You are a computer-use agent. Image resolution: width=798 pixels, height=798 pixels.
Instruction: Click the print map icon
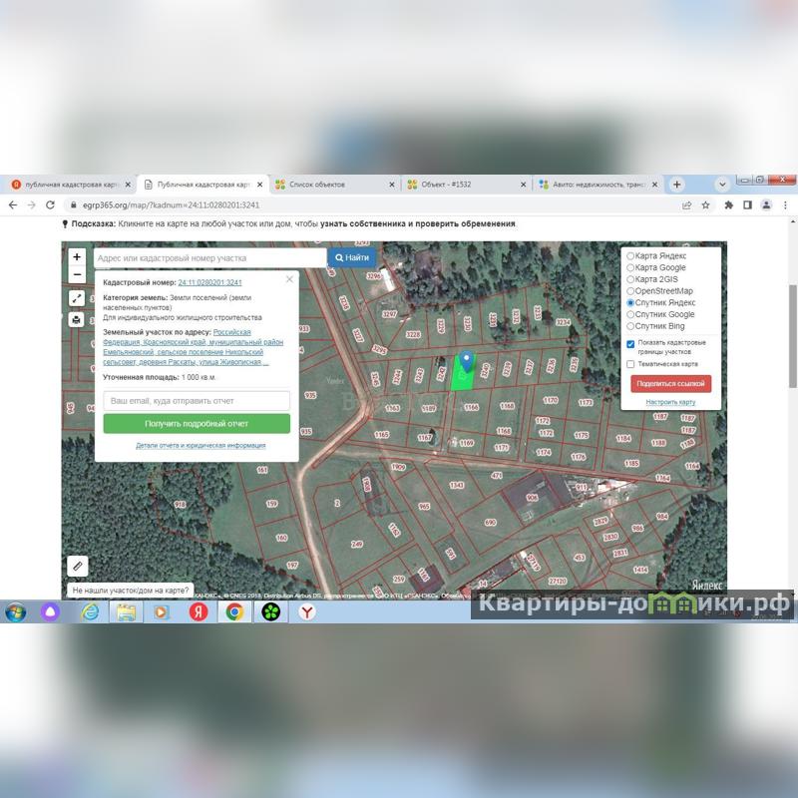[77, 320]
